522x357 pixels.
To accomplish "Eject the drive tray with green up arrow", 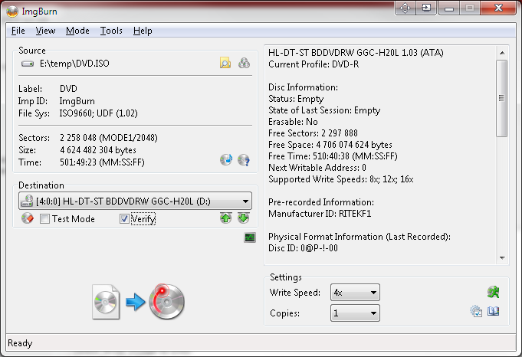I will [x=226, y=218].
